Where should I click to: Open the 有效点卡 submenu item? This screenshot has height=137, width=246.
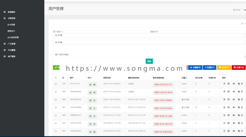pyautogui.click(x=11, y=31)
